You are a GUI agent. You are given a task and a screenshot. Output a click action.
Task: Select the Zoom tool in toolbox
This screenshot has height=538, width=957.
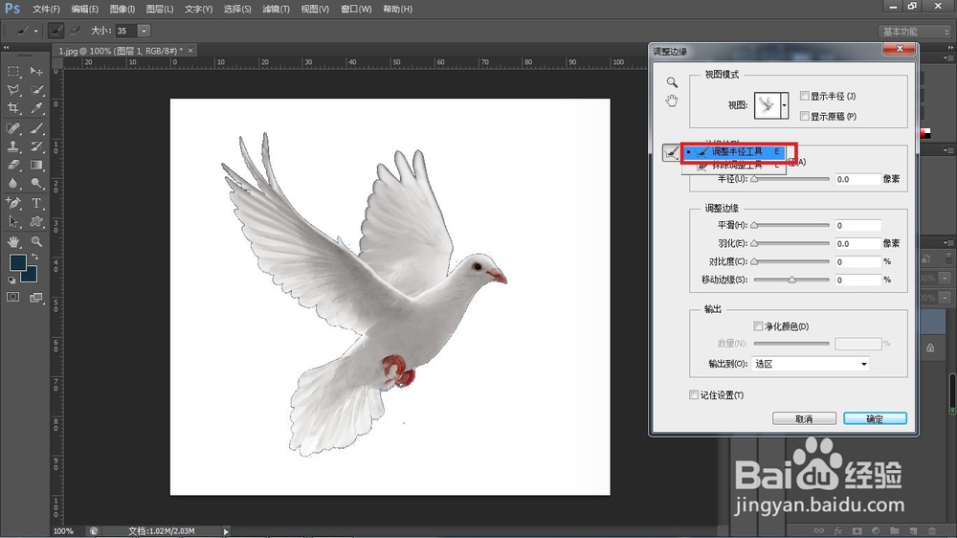coord(36,242)
